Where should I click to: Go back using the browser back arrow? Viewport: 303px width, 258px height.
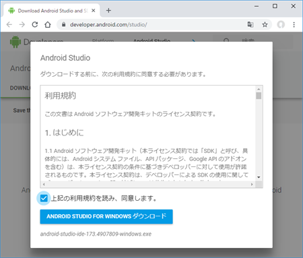tap(9, 24)
